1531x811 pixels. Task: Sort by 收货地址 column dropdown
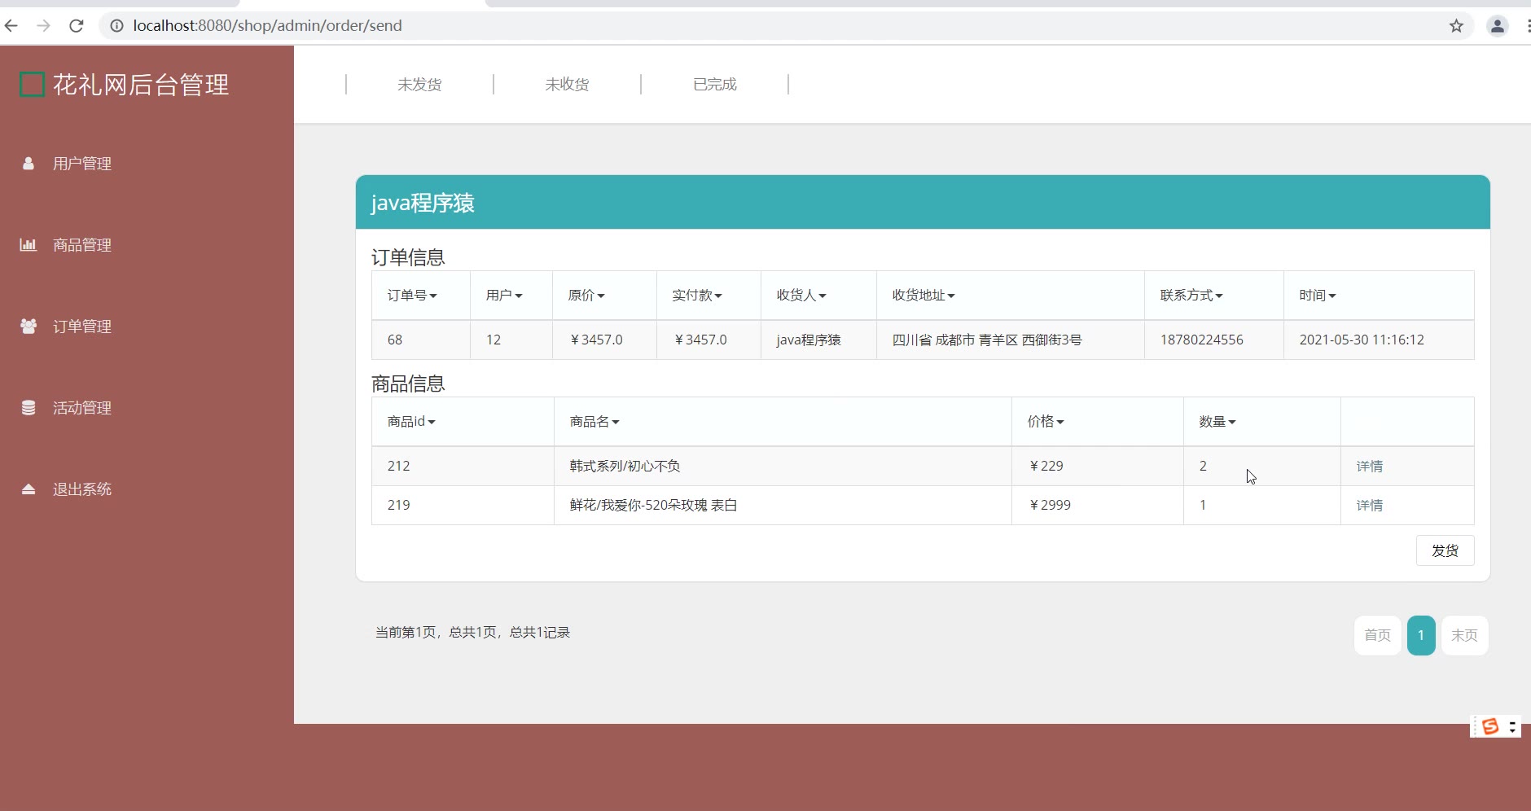[923, 296]
